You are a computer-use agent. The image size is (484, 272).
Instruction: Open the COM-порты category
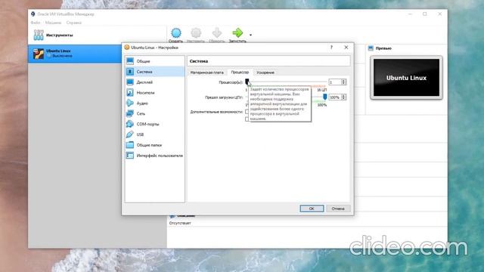click(x=154, y=124)
